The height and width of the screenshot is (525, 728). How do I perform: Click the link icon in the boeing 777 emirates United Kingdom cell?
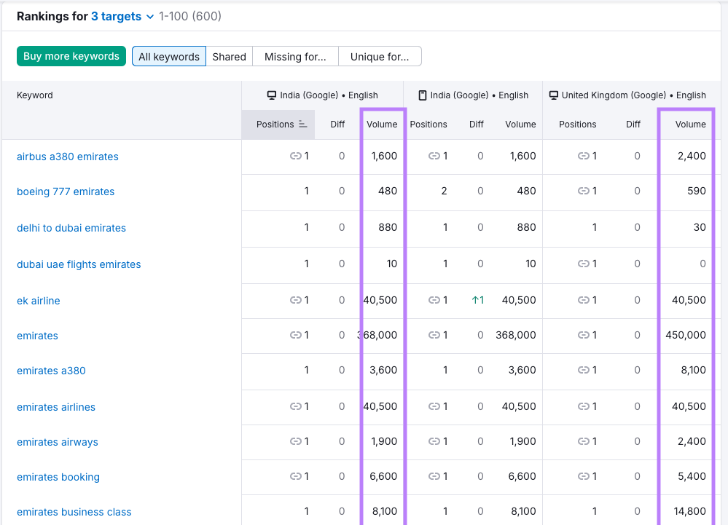[583, 191]
